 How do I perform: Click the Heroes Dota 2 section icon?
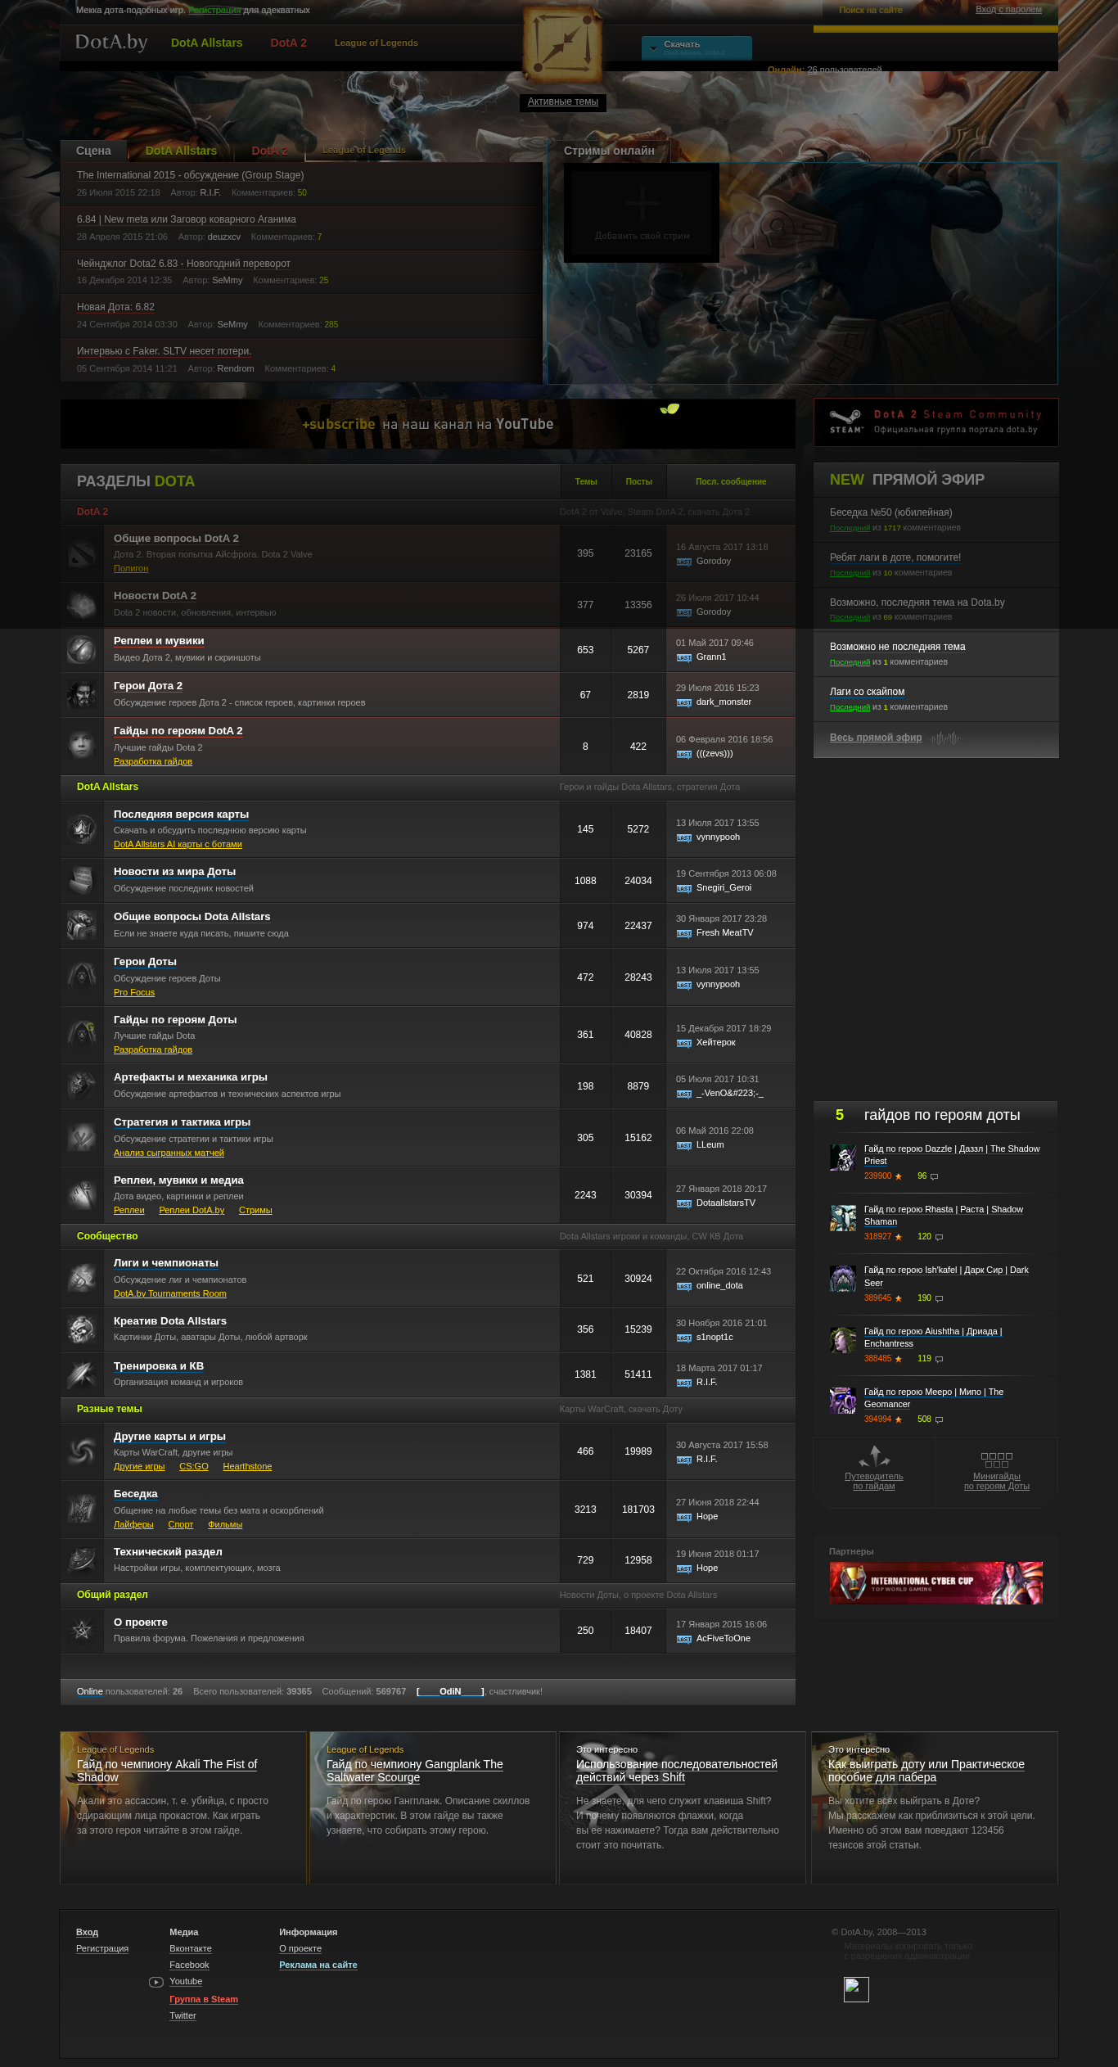tap(82, 694)
